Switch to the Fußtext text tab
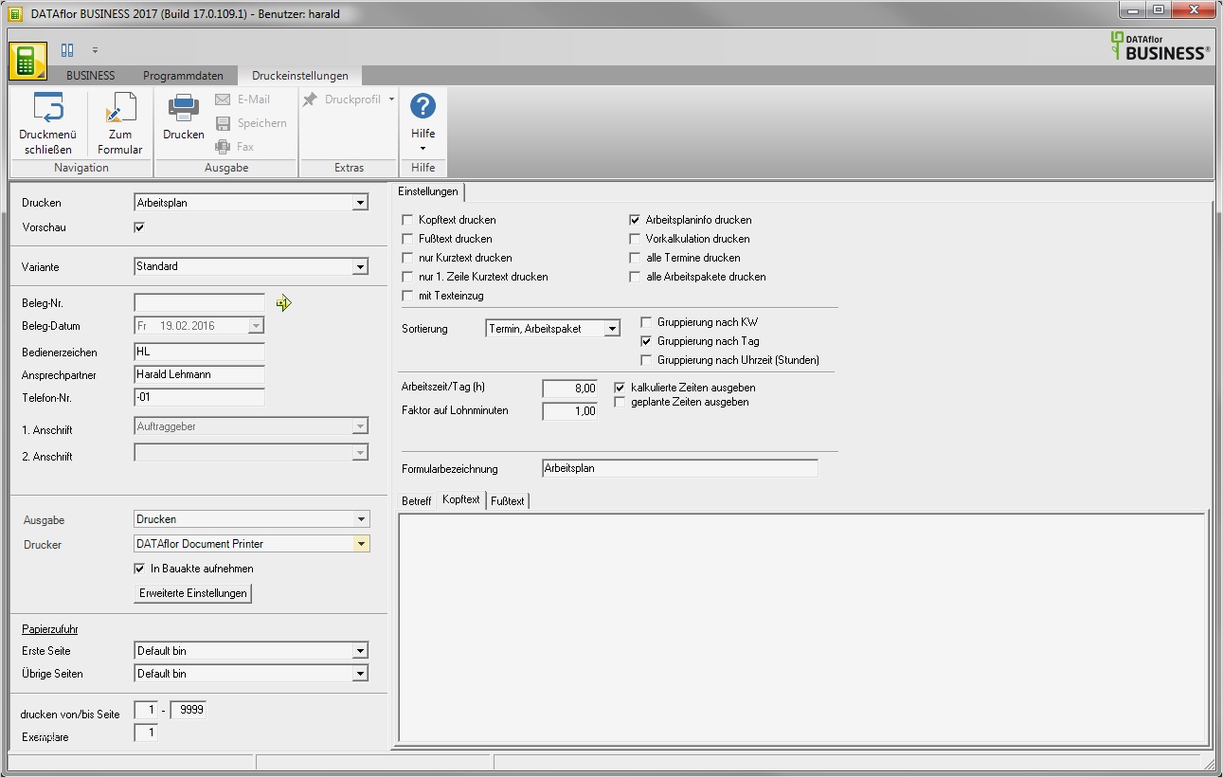This screenshot has width=1223, height=778. point(508,501)
